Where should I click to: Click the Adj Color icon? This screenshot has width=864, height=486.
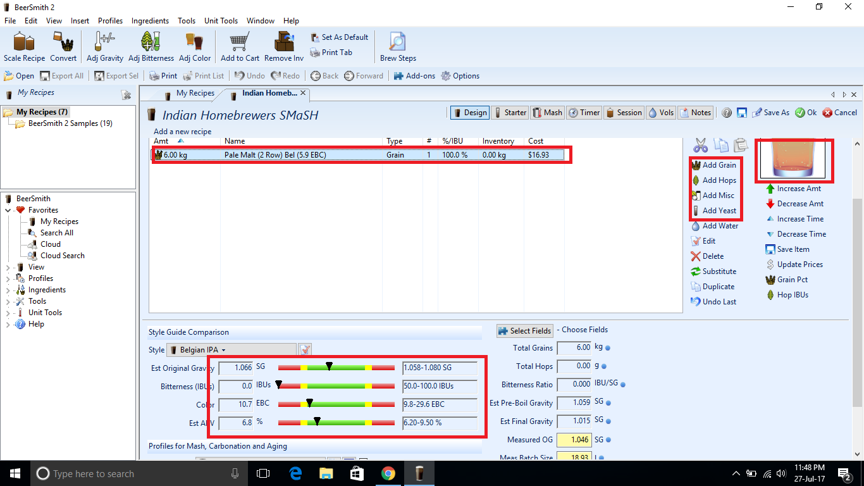click(195, 47)
